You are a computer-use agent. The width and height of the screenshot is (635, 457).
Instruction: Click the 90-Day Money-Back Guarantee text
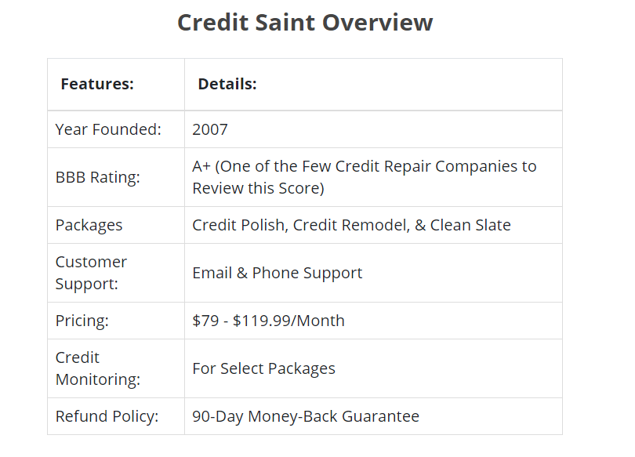coord(306,416)
